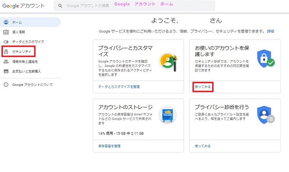
Task: Select 個人情報 in the sidebar
Action: tap(19, 32)
